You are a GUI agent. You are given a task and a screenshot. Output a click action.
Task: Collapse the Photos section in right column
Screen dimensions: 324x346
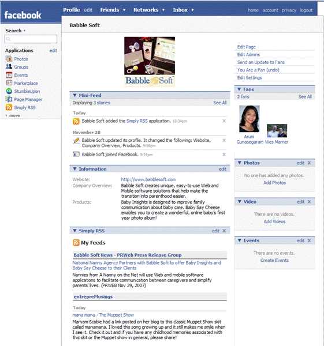tap(239, 163)
